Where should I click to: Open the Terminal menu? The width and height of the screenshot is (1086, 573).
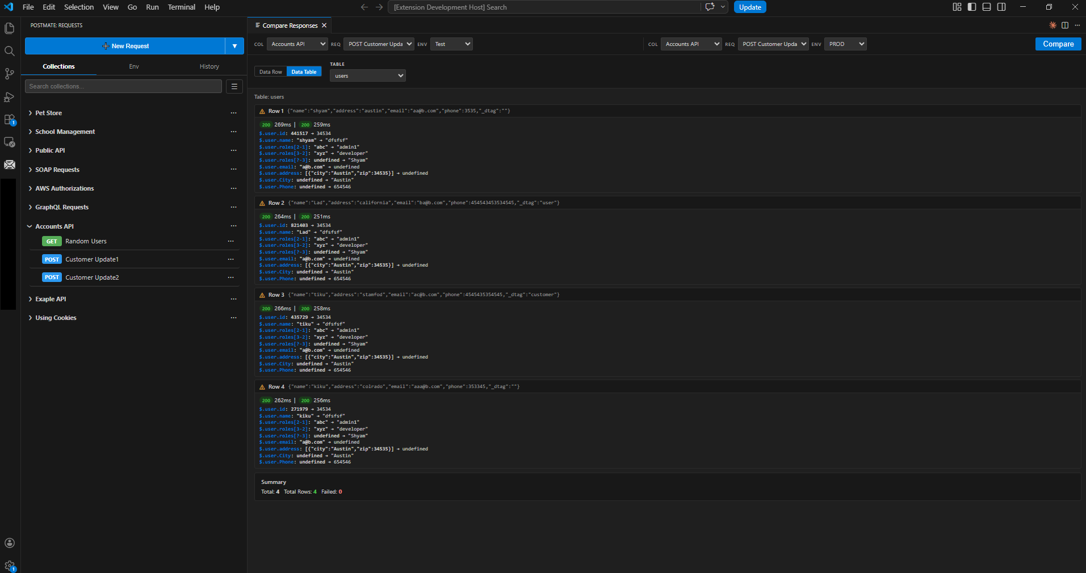[x=182, y=7]
